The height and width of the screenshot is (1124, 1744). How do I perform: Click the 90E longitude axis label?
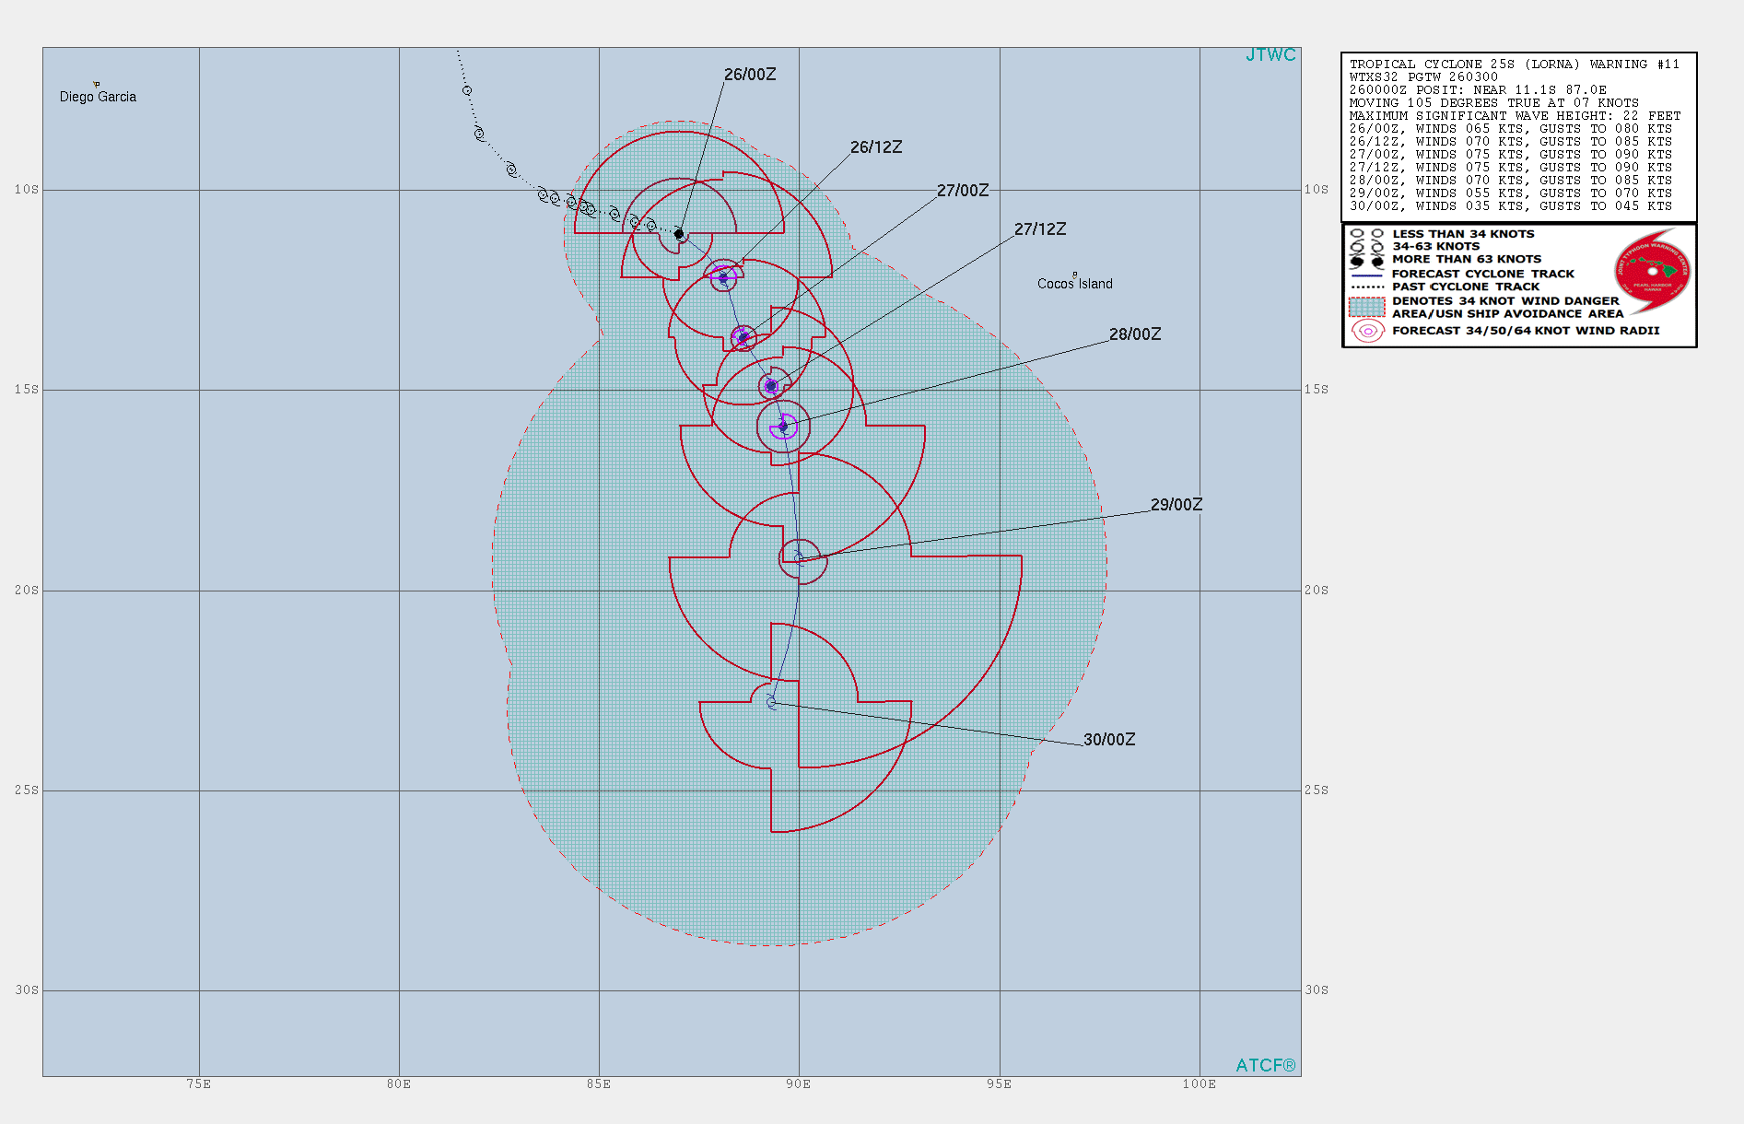[x=799, y=1084]
